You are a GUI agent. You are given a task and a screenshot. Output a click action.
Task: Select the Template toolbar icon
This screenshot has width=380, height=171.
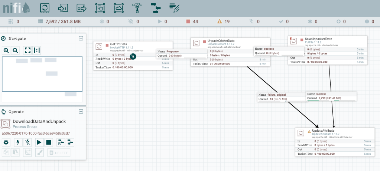[x=155, y=7]
